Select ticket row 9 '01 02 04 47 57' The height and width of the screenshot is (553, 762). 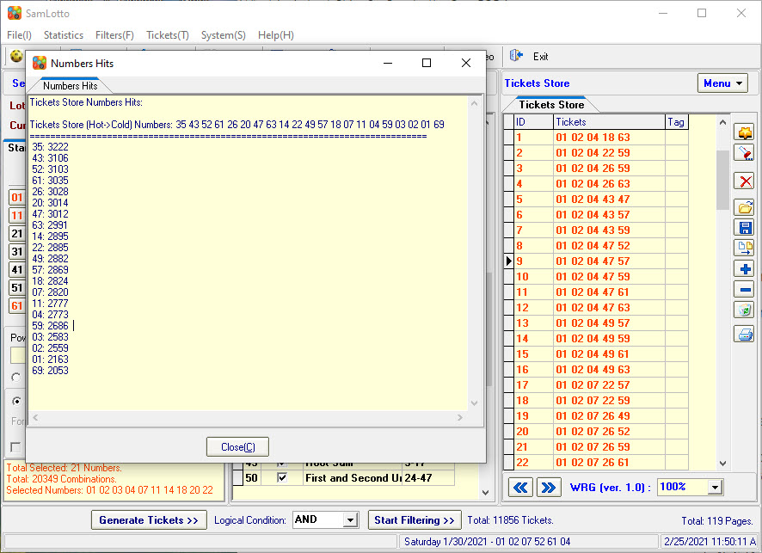pyautogui.click(x=596, y=261)
